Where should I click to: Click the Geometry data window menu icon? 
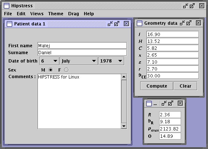[140, 23]
